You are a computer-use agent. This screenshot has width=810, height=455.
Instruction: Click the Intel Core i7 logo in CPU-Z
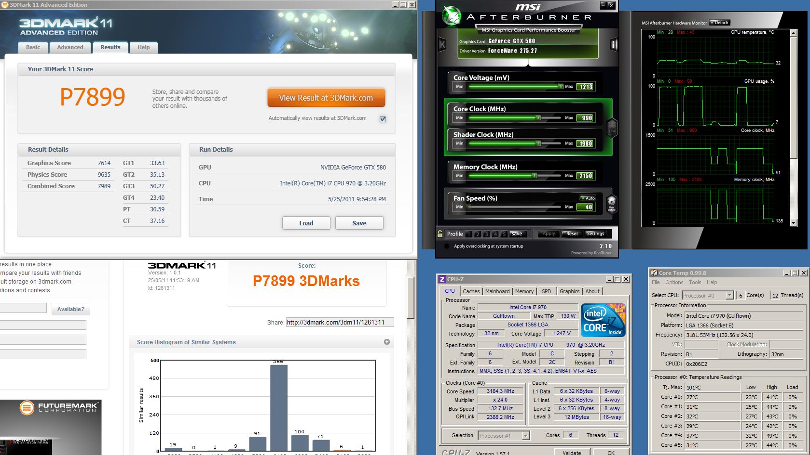(x=603, y=320)
